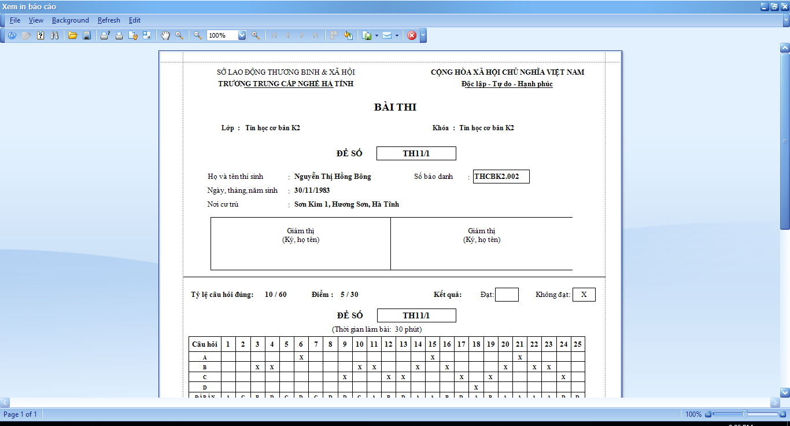The height and width of the screenshot is (426, 790).
Task: Open the File menu
Action: click(15, 20)
